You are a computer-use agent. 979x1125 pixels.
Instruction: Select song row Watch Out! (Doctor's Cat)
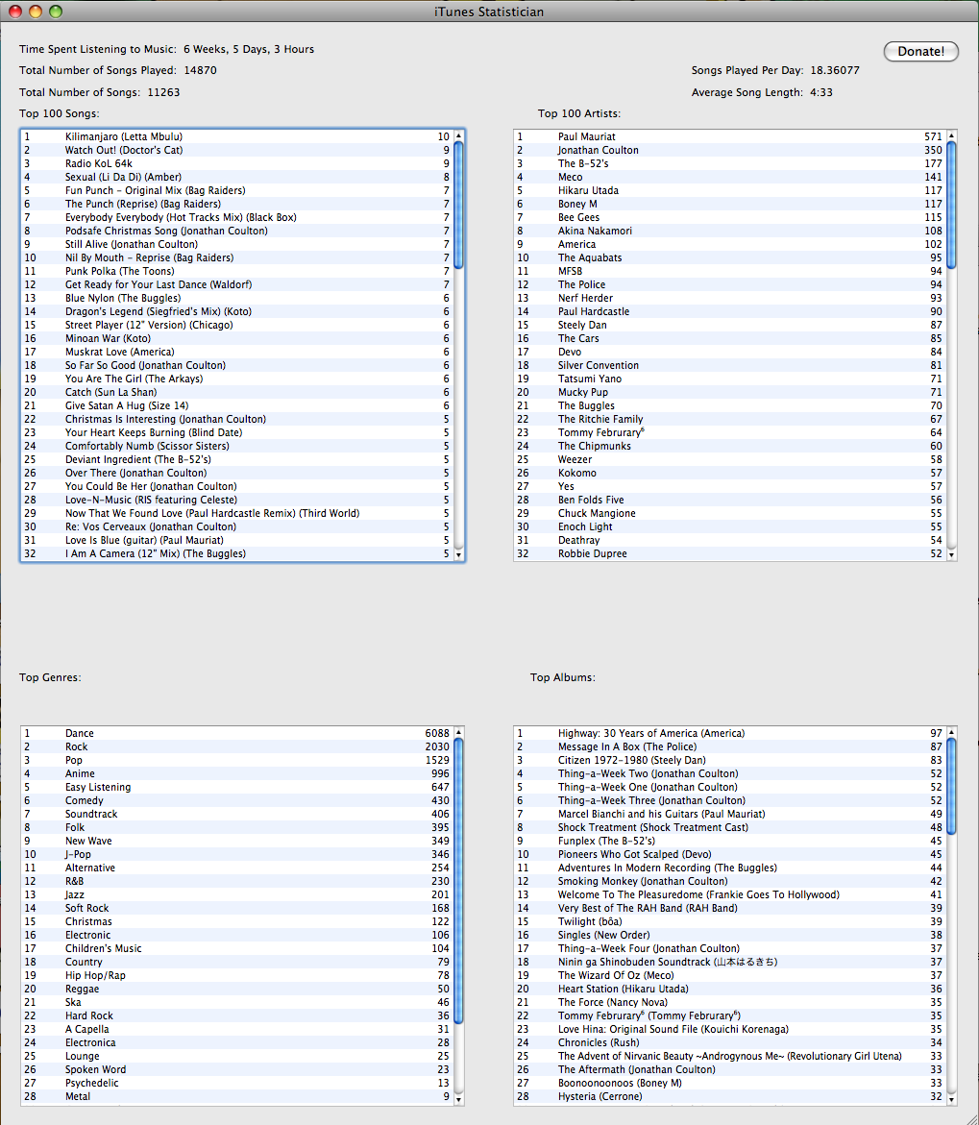pos(237,150)
